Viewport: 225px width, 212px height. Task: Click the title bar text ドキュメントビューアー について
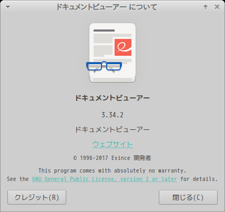[107, 7]
